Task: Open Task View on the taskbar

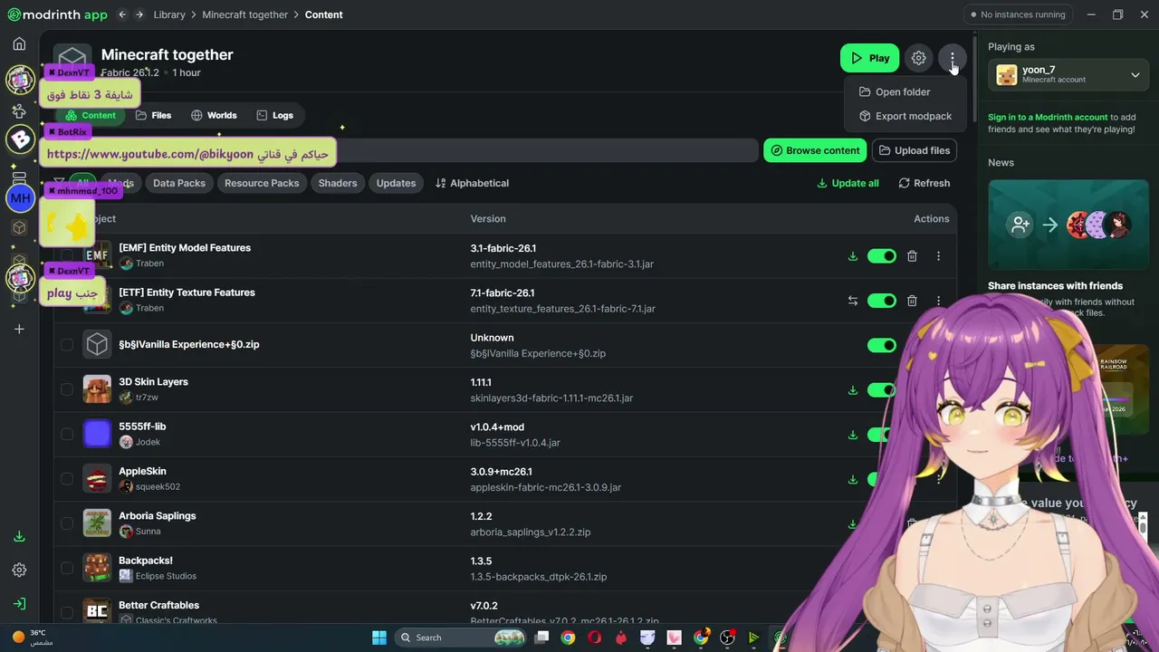Action: pyautogui.click(x=541, y=638)
